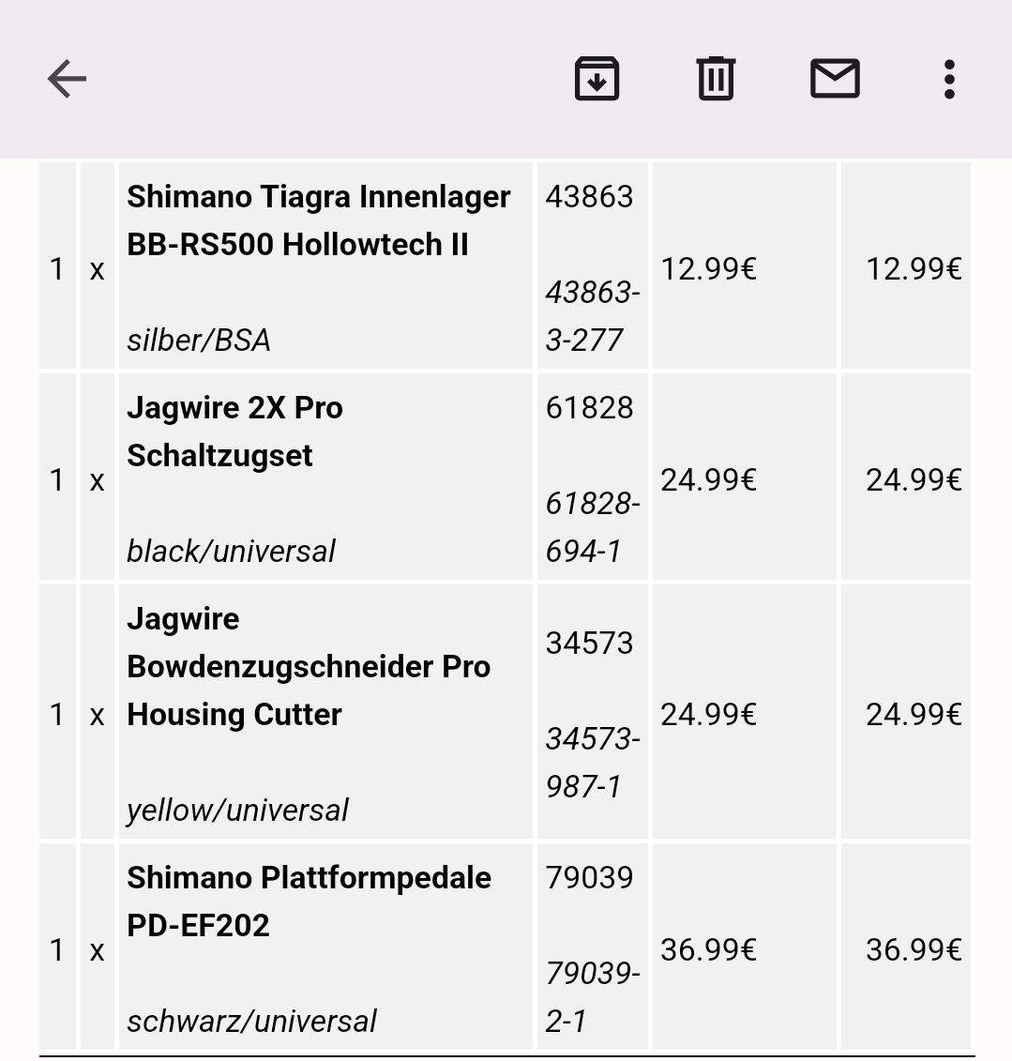This screenshot has width=1012, height=1061.
Task: Tap Jagwire 2X Pro Schaltzugset title
Action: pyautogui.click(x=234, y=432)
